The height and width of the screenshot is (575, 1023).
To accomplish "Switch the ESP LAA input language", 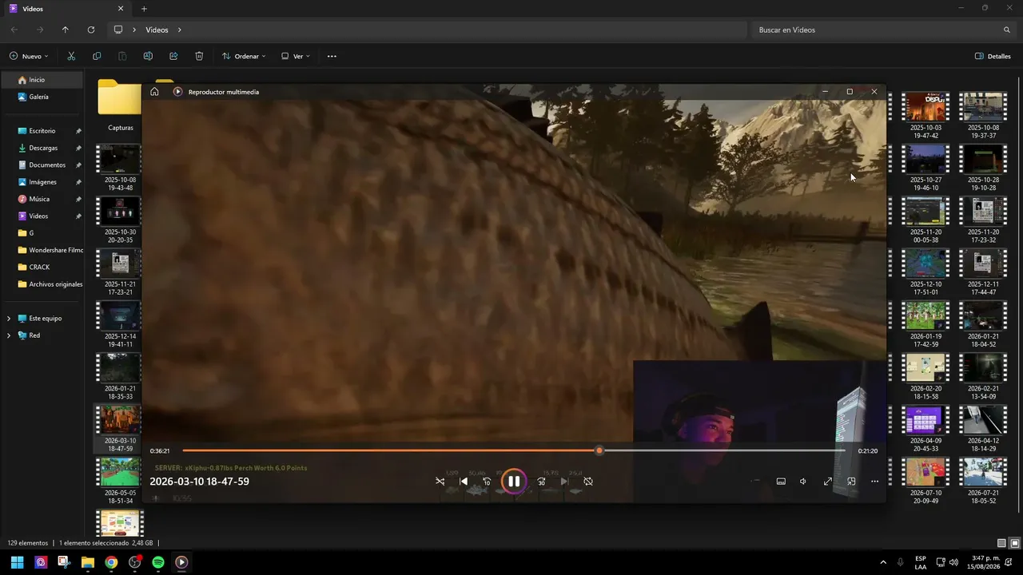I will tap(921, 562).
